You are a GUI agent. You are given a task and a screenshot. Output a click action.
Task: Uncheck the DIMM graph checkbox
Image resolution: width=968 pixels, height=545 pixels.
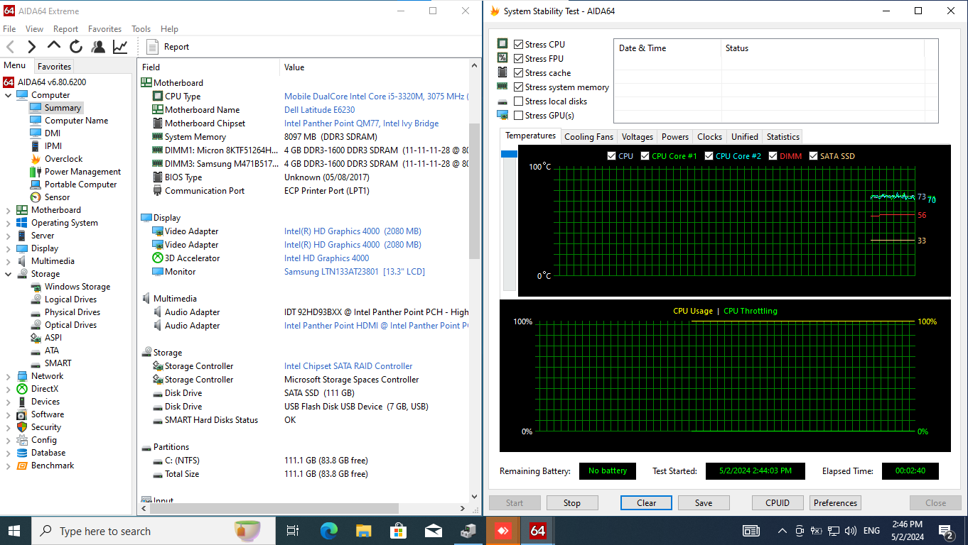773,156
